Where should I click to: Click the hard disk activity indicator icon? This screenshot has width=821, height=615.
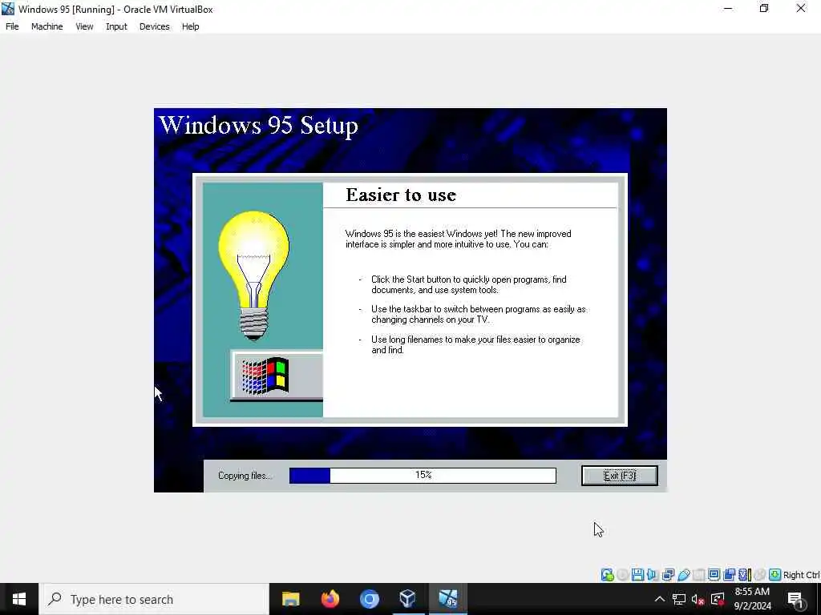point(608,575)
